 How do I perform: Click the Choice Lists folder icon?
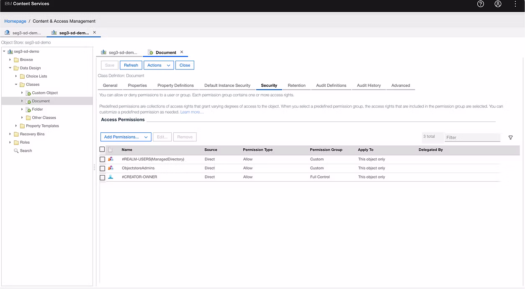tap(22, 76)
